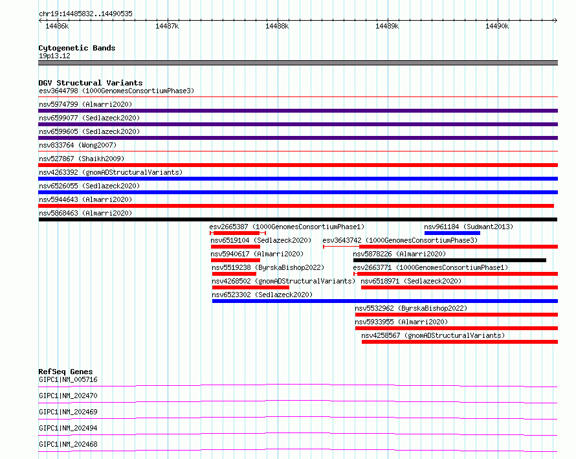Screen dimensions: 576x459
Task: Click esv2663771 1000GenomesConsortiumPhase1 label
Action: pos(430,267)
